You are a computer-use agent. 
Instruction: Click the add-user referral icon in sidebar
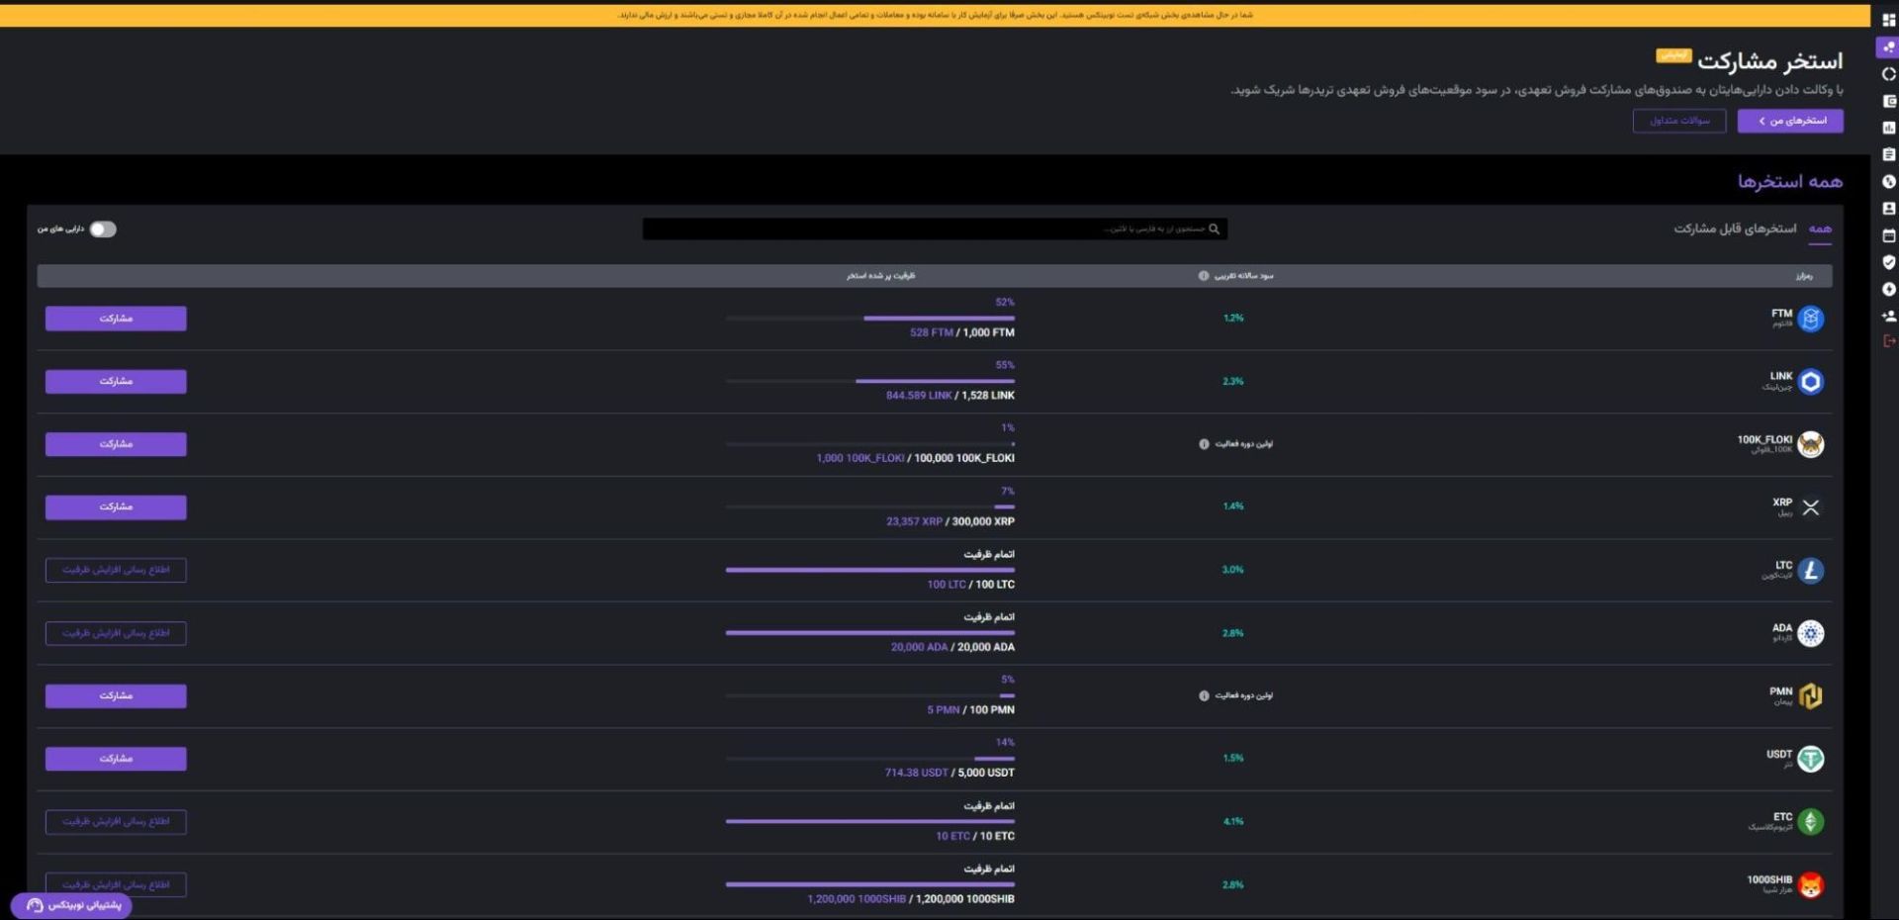(1888, 316)
